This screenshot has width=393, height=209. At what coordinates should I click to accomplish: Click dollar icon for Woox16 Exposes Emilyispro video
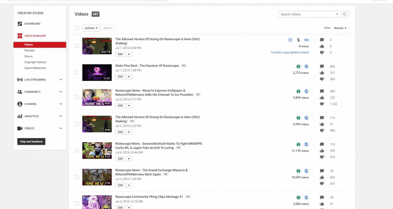pos(298,91)
